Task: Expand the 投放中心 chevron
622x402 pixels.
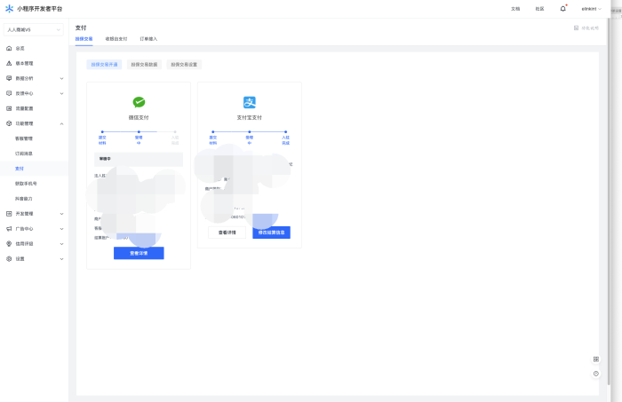Action: click(x=61, y=93)
